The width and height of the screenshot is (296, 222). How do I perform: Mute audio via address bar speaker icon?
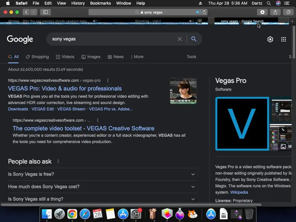(x=198, y=12)
